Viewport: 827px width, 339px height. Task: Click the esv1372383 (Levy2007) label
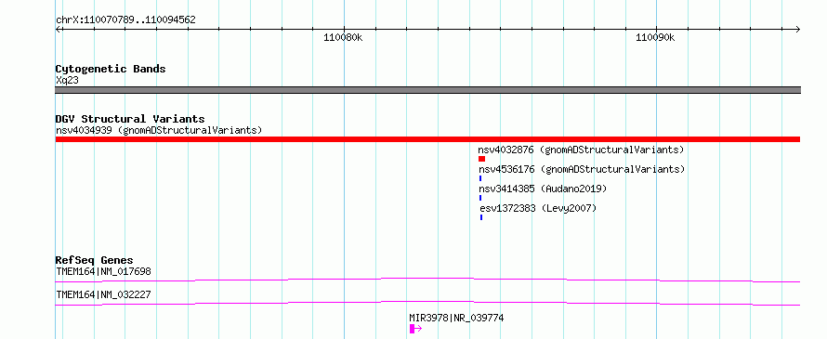pyautogui.click(x=538, y=208)
